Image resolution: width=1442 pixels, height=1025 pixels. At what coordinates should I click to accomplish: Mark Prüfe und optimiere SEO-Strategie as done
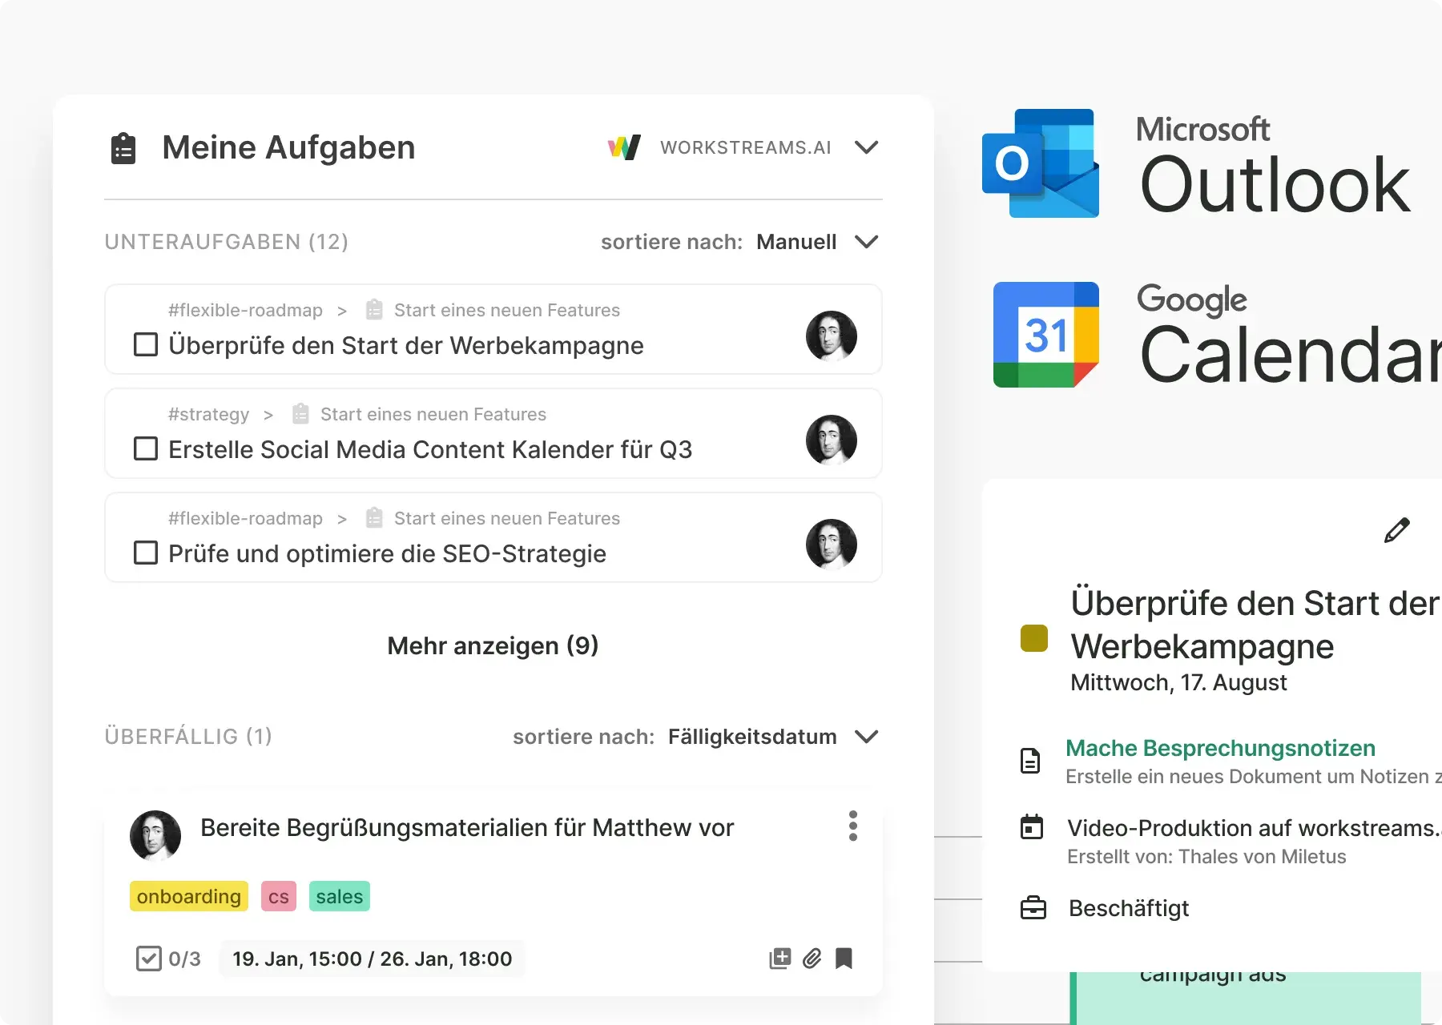tap(146, 553)
